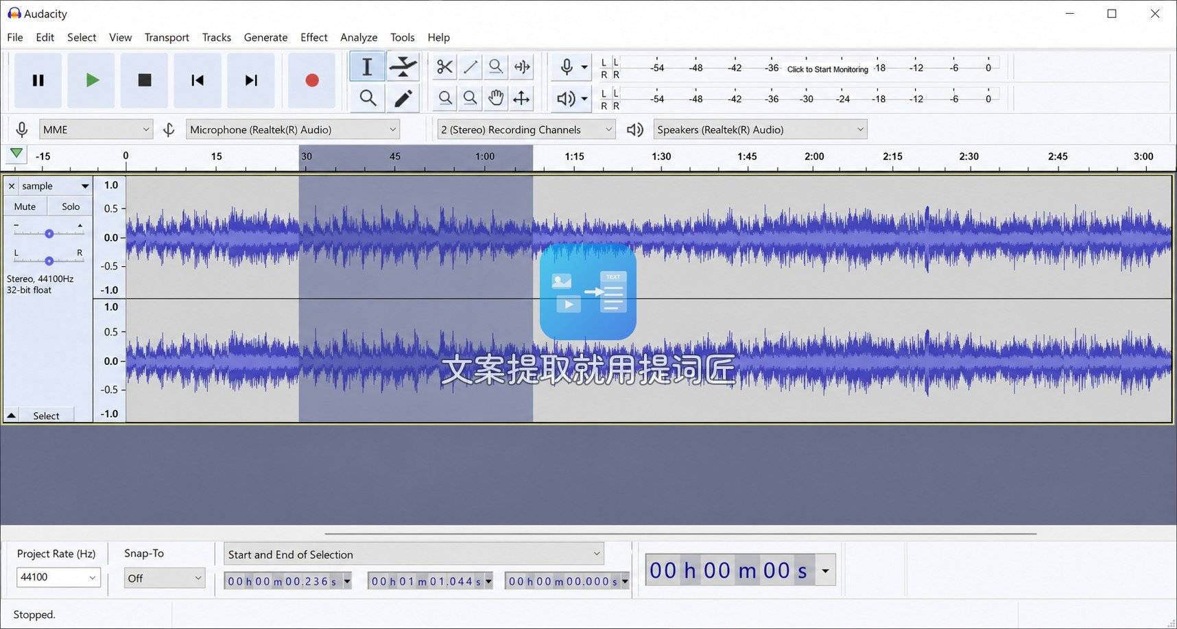Click the third time field showing 00.000 s
The image size is (1177, 629).
coord(567,582)
